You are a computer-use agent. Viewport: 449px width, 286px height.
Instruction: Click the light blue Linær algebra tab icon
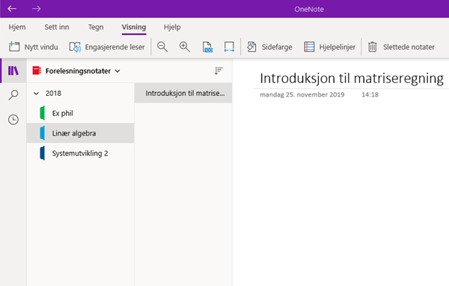click(43, 133)
